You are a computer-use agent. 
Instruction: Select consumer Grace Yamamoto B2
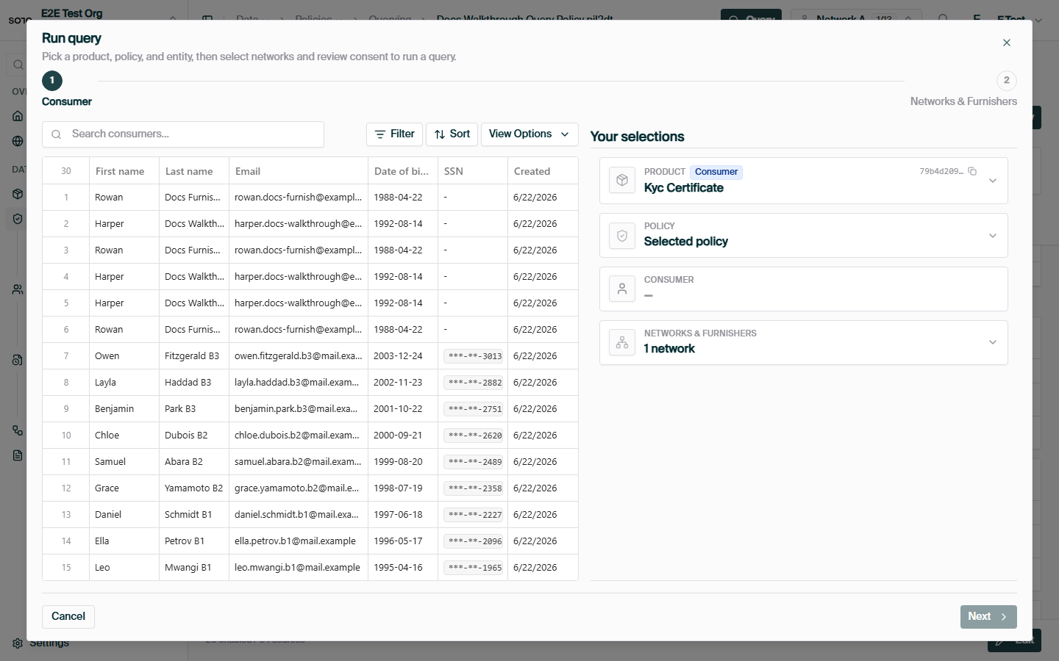point(310,488)
